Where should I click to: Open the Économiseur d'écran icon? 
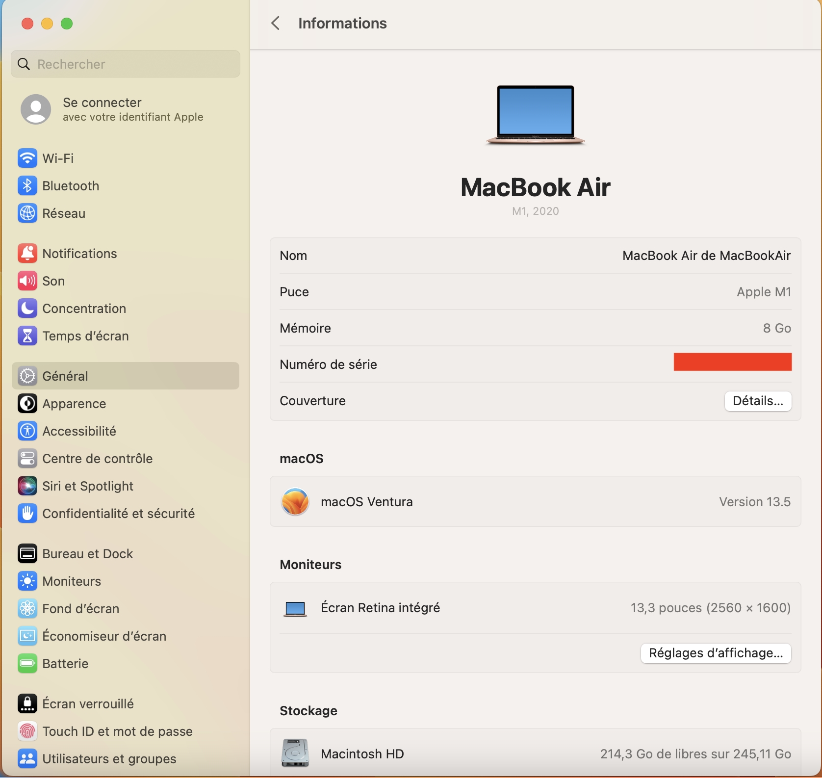(x=27, y=636)
